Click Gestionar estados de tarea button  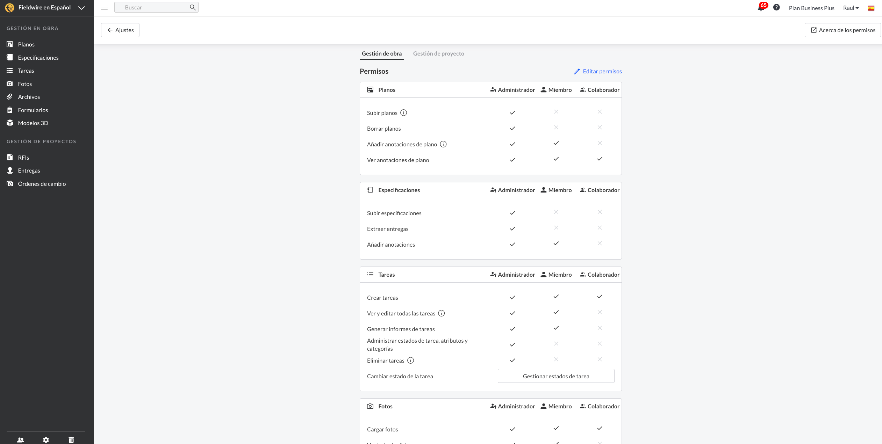pos(556,376)
